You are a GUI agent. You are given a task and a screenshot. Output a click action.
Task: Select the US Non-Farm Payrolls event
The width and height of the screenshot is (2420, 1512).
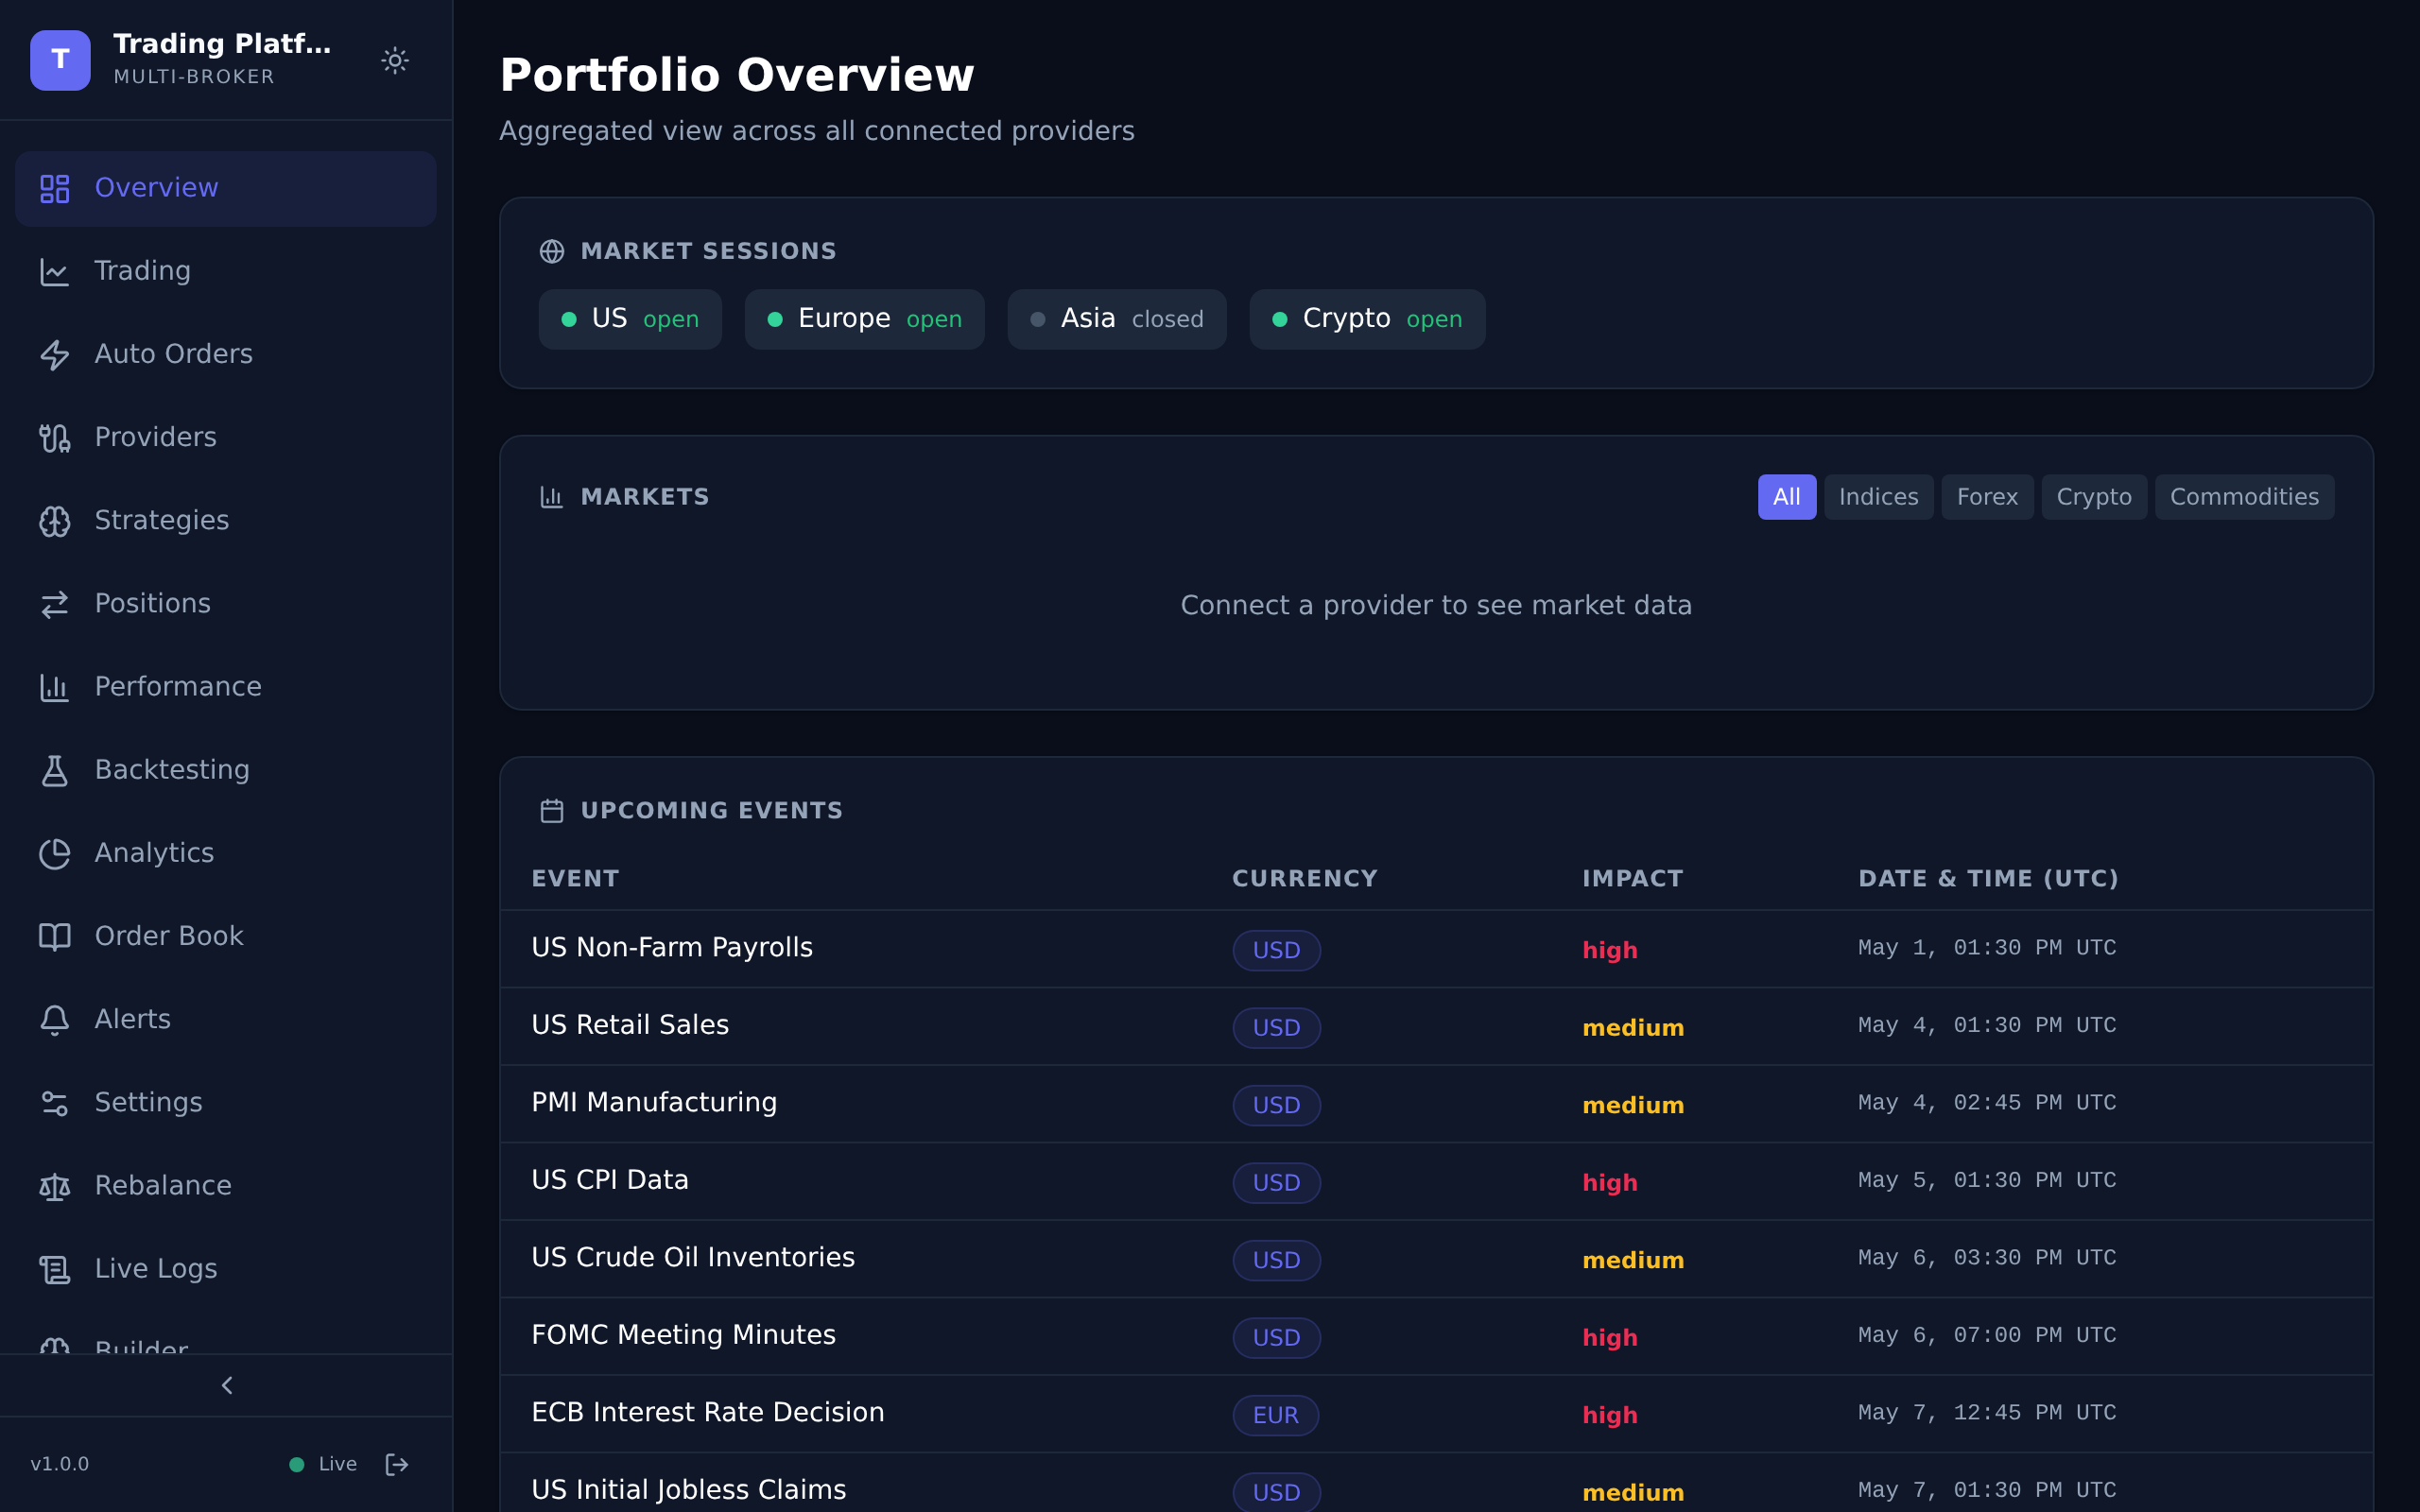(x=672, y=948)
